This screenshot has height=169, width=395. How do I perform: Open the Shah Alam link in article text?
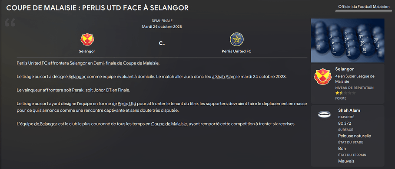(224, 77)
